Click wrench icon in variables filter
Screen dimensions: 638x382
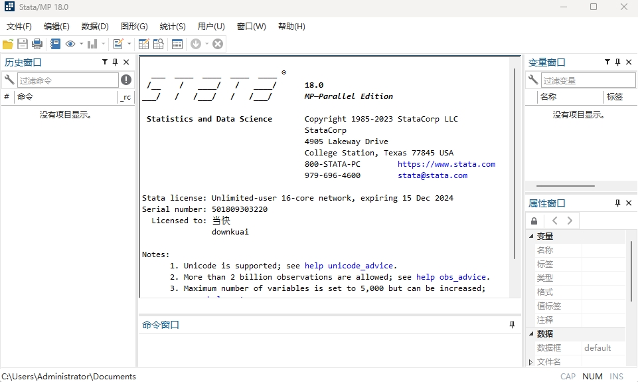click(532, 80)
